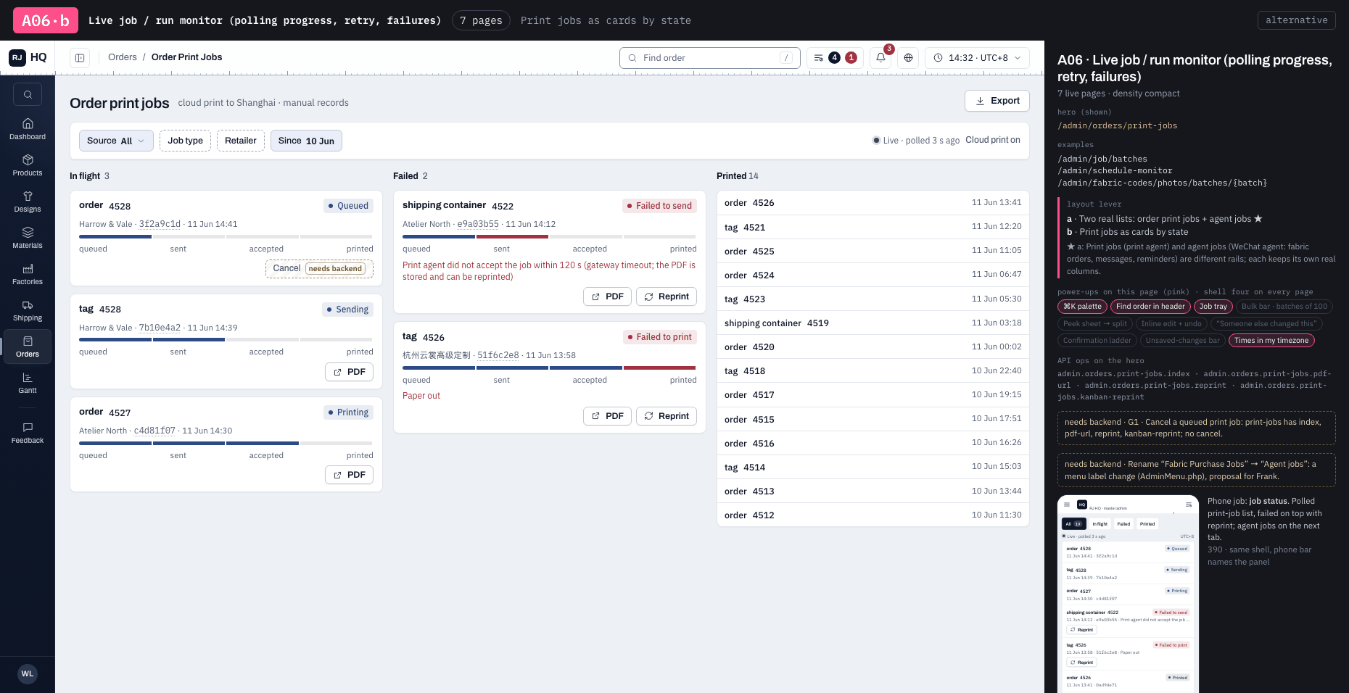Cancel queued order 4528

tap(319, 268)
